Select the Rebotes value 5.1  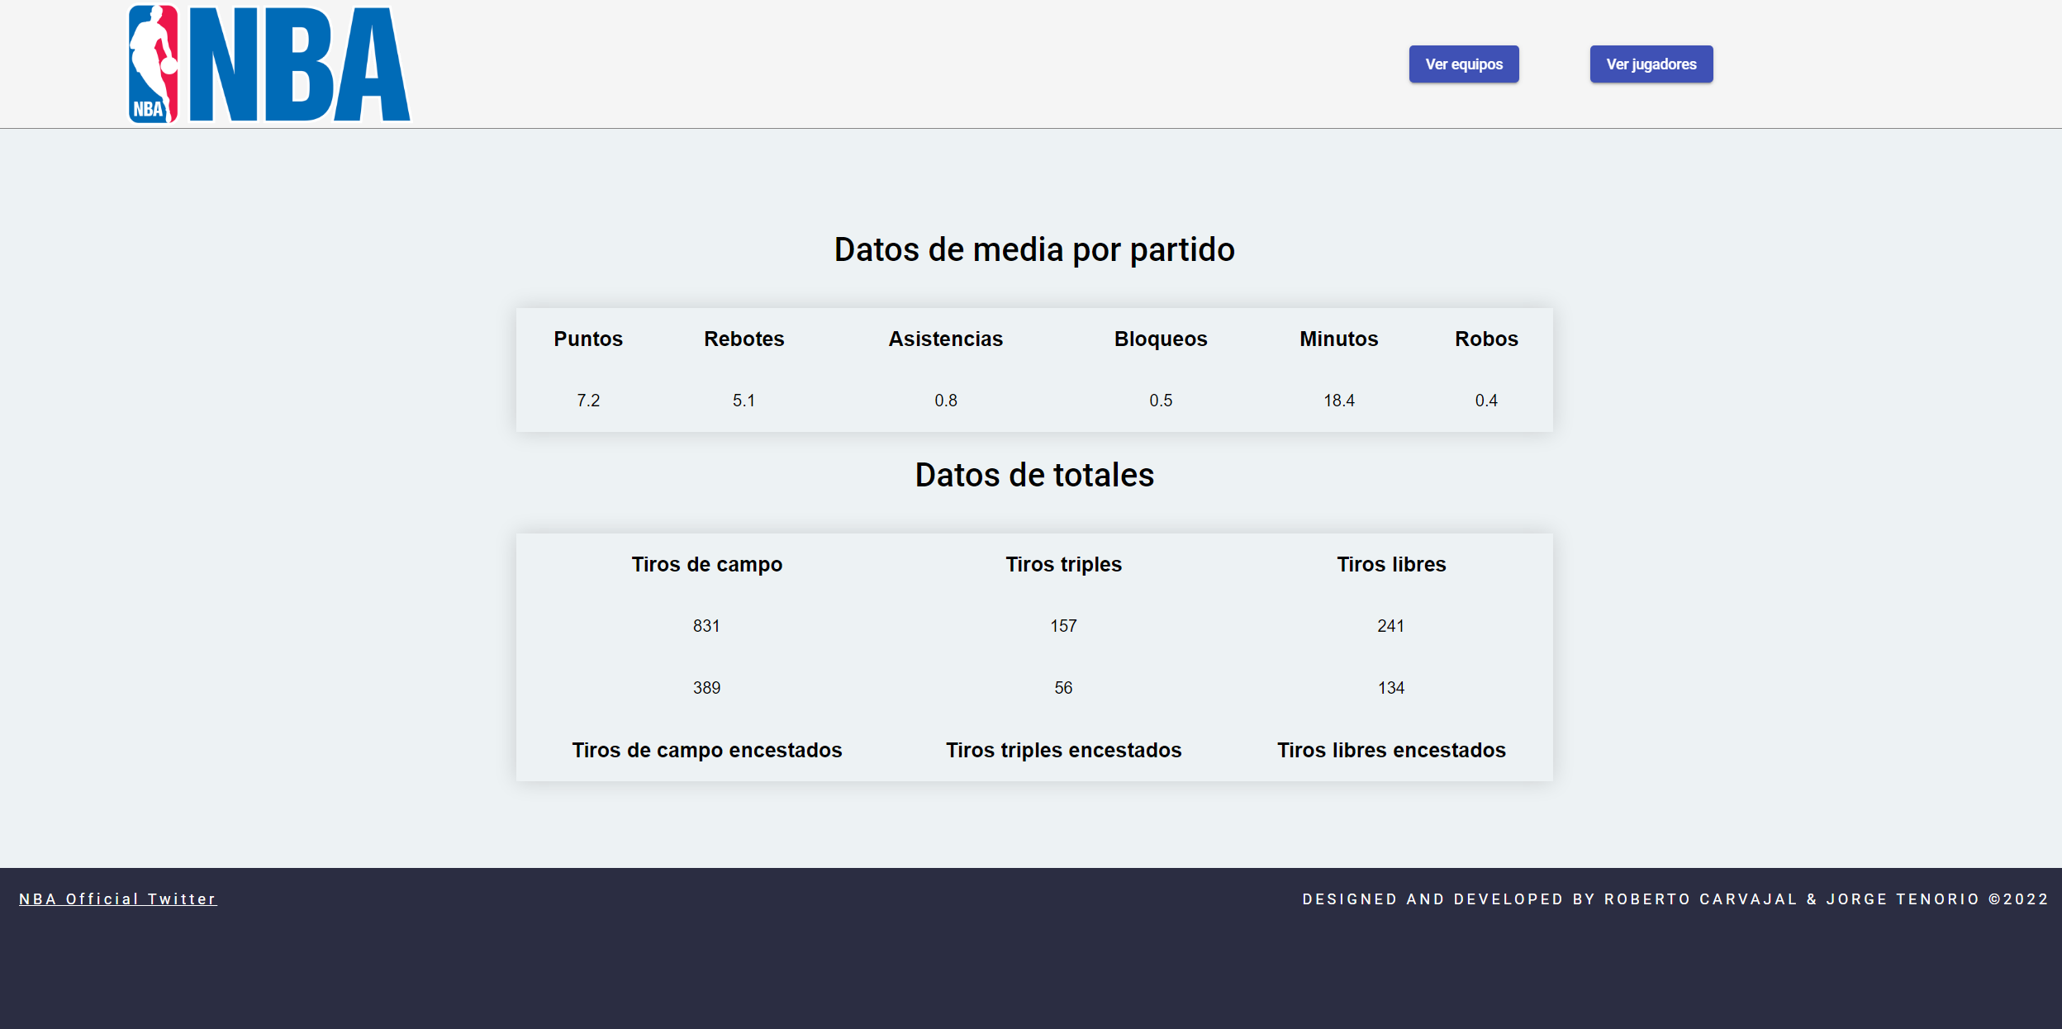744,401
